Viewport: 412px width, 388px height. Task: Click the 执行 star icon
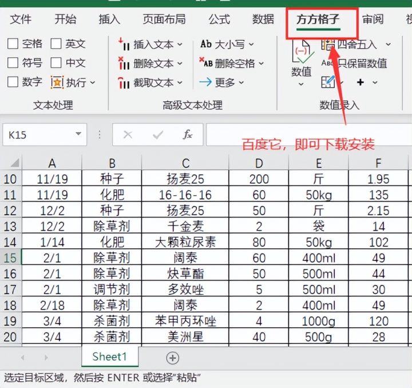click(x=57, y=82)
